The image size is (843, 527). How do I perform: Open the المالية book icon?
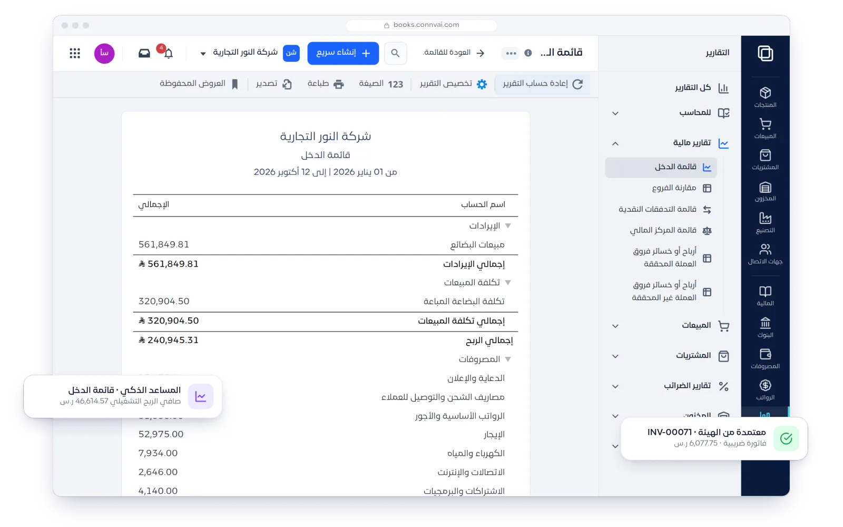point(765,296)
